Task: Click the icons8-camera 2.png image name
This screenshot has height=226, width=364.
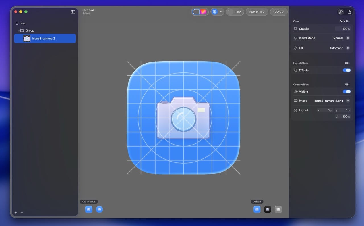Action: pos(328,101)
